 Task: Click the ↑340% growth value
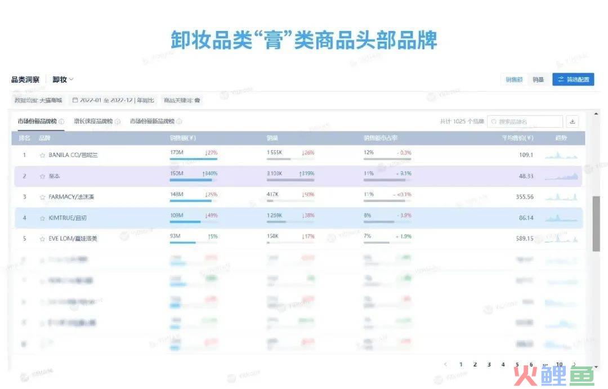point(210,173)
